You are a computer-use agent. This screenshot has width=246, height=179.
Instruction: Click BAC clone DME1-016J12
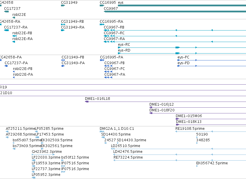(x=162, y=104)
